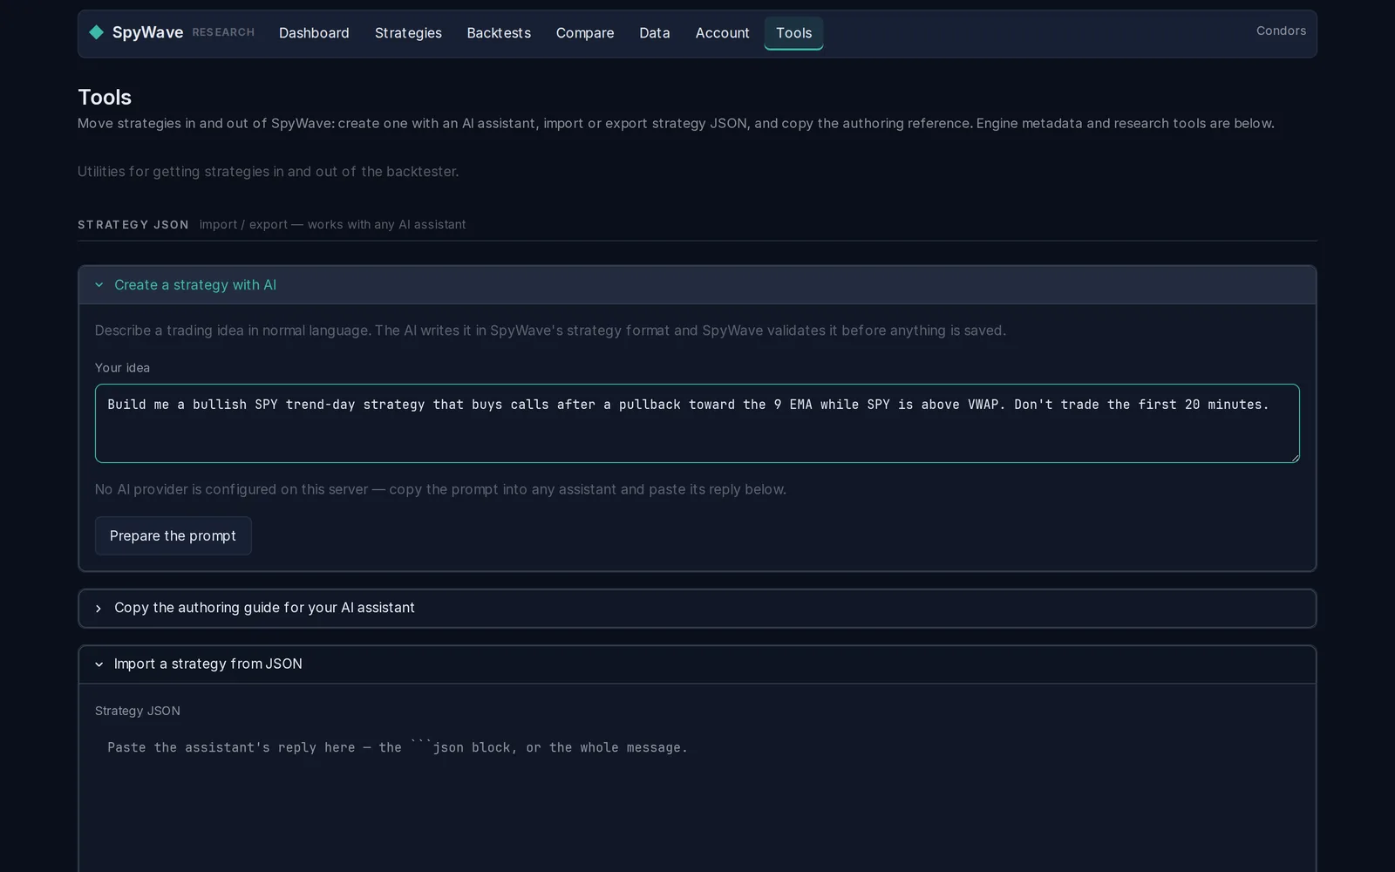Click the 'Strategy JSON' field label
The height and width of the screenshot is (872, 1395).
point(138,711)
